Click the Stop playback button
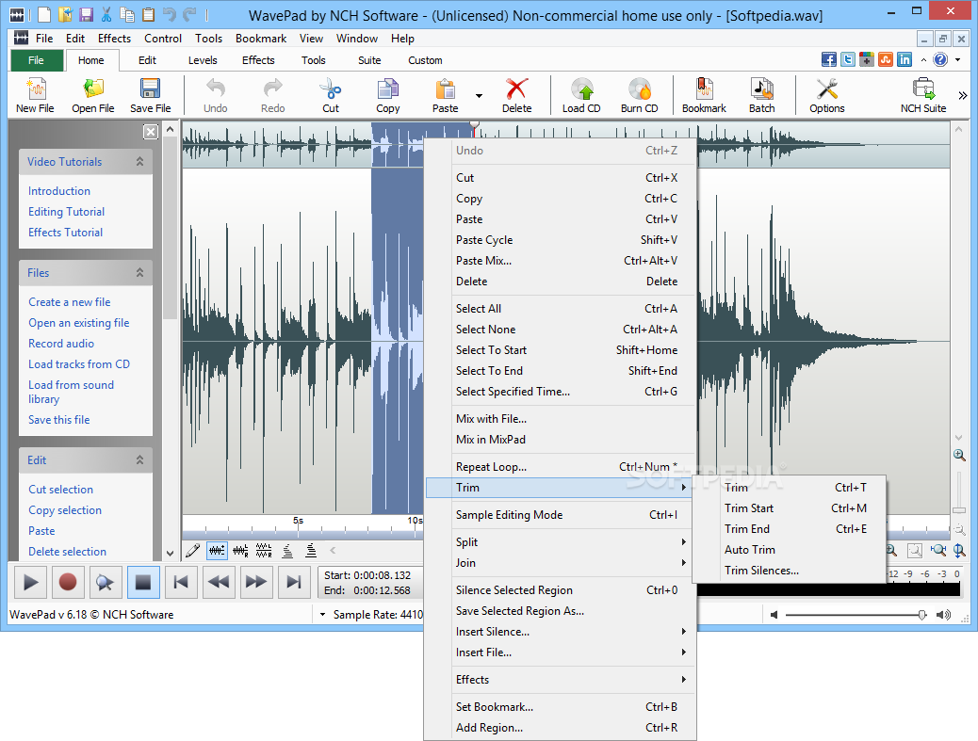 (x=143, y=582)
